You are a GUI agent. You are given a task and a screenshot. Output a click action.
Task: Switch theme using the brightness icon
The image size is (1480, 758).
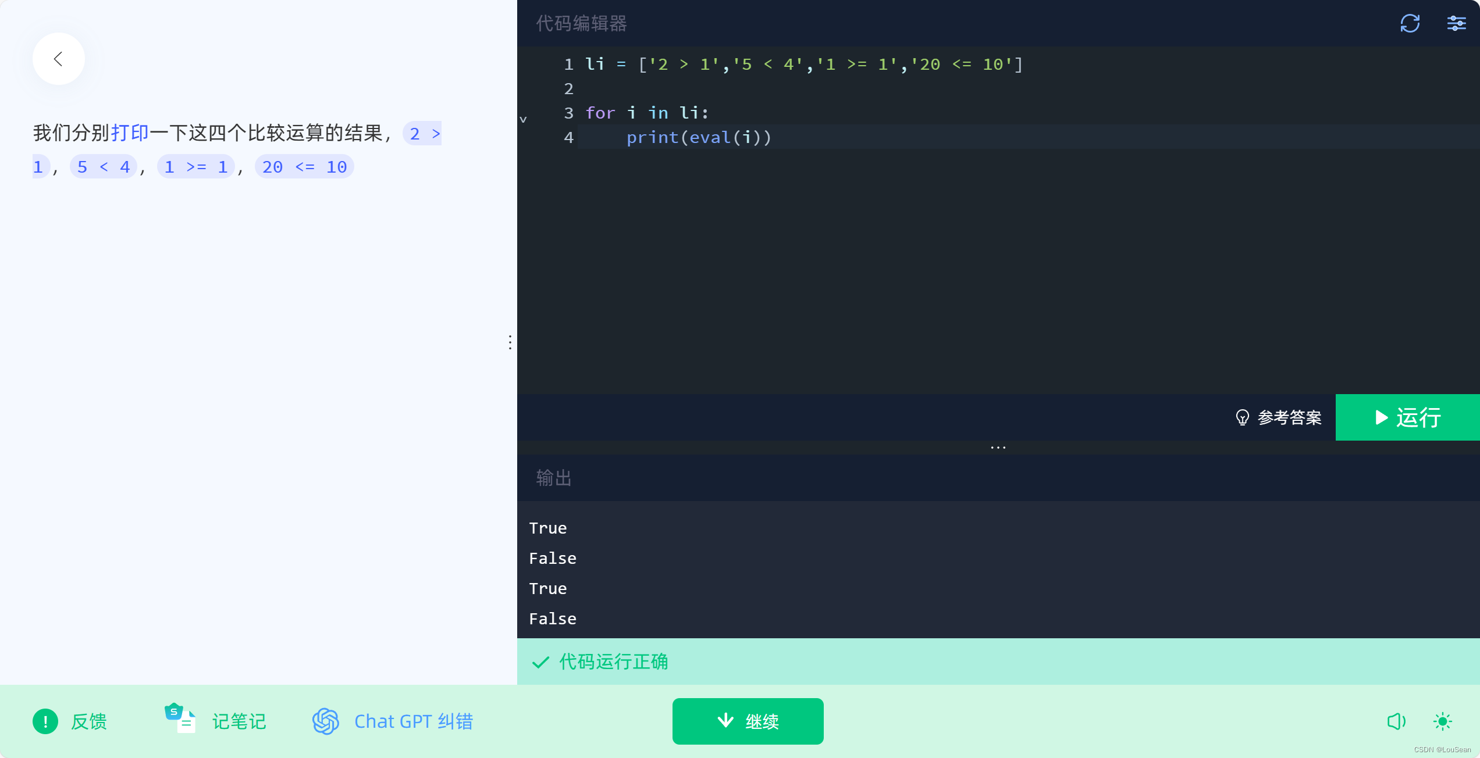[1443, 721]
